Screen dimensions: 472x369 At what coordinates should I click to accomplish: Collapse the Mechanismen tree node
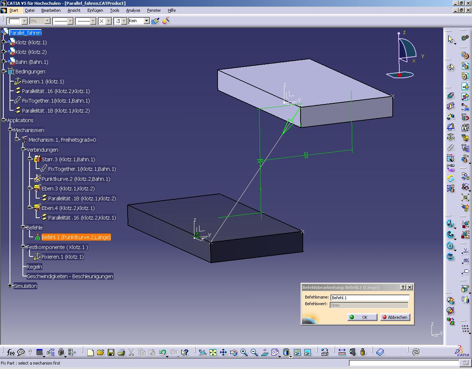10,130
